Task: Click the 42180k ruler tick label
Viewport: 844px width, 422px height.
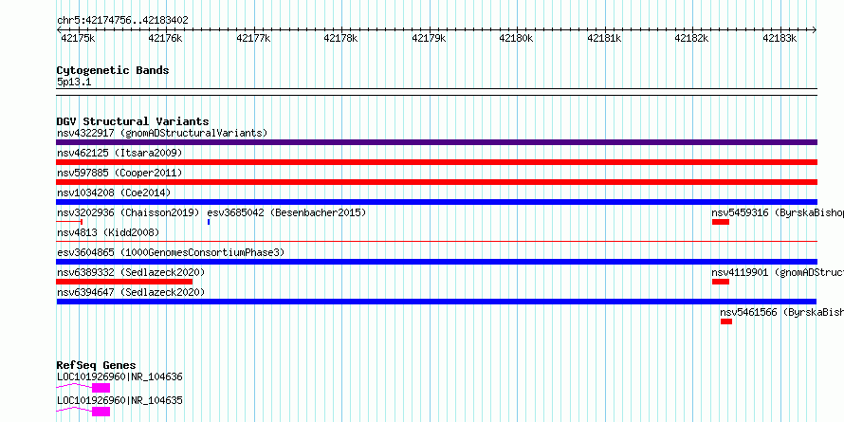Action: tap(516, 38)
